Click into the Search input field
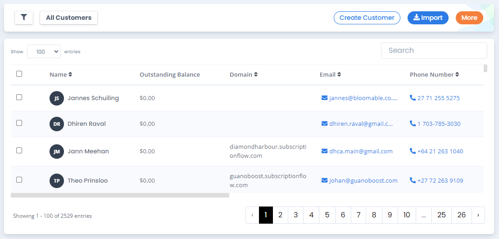This screenshot has width=499, height=239. [x=434, y=51]
